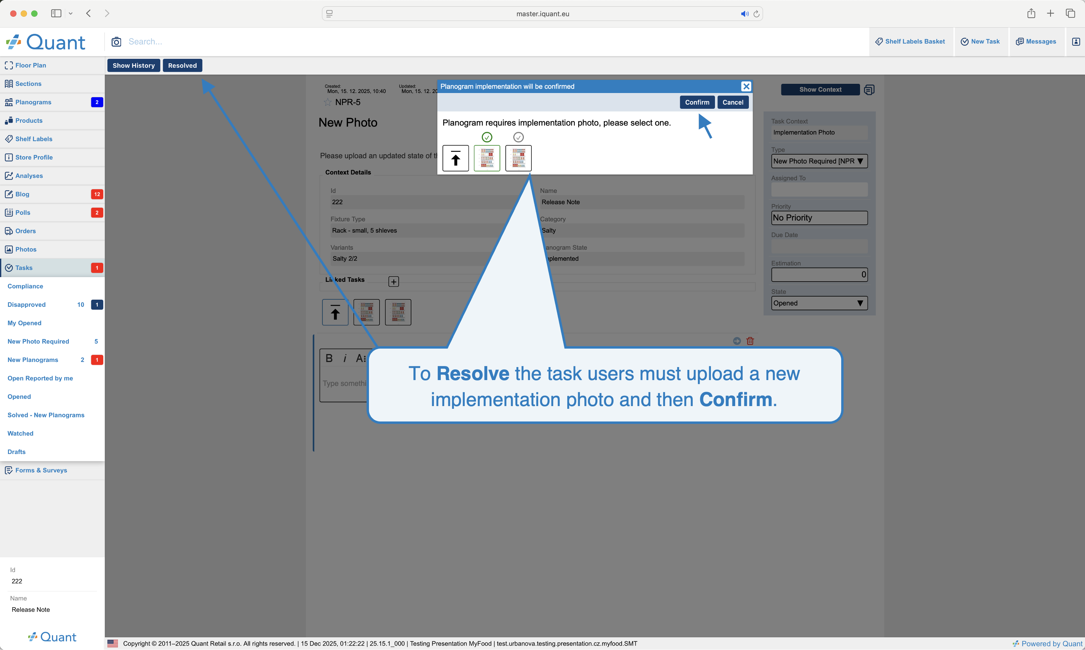Open comments icon next to Show Context
The height and width of the screenshot is (650, 1085).
coord(869,90)
